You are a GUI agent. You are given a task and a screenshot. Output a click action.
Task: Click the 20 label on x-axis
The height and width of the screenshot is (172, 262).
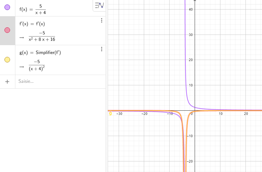tap(246, 114)
